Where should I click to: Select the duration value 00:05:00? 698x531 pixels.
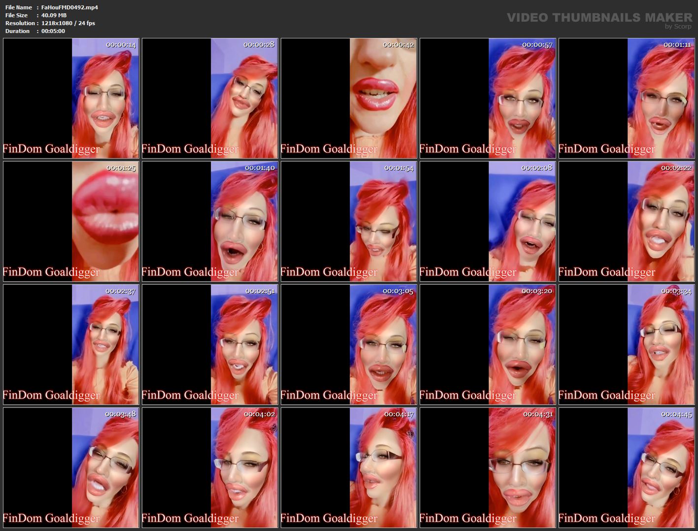click(x=53, y=31)
